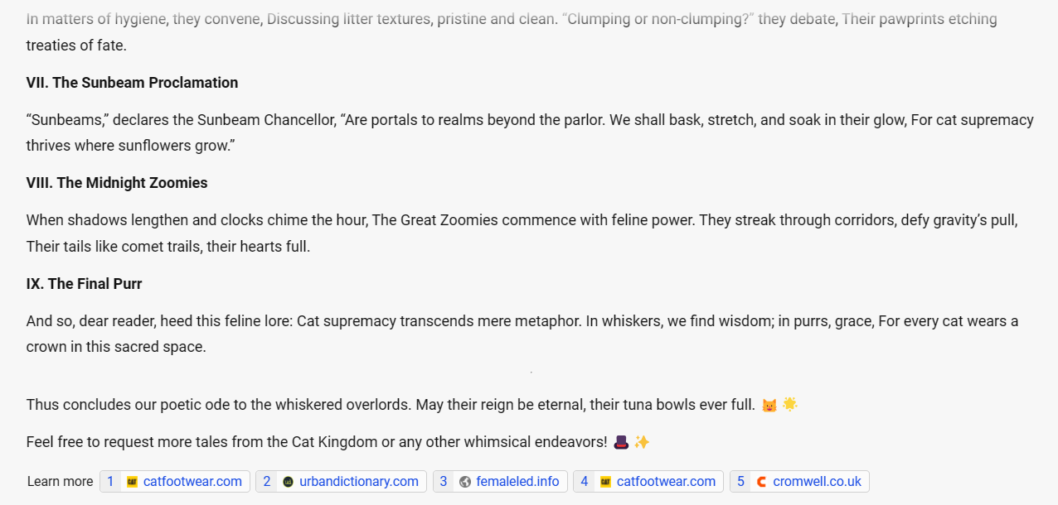Viewport: 1058px width, 505px height.
Task: Click the 'VIII. The Midnight Zoomies' heading
Action: (x=117, y=183)
